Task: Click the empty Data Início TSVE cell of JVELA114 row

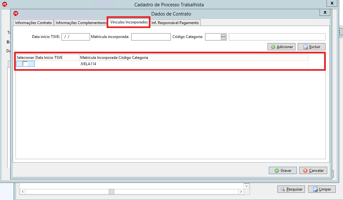Action: click(x=57, y=64)
